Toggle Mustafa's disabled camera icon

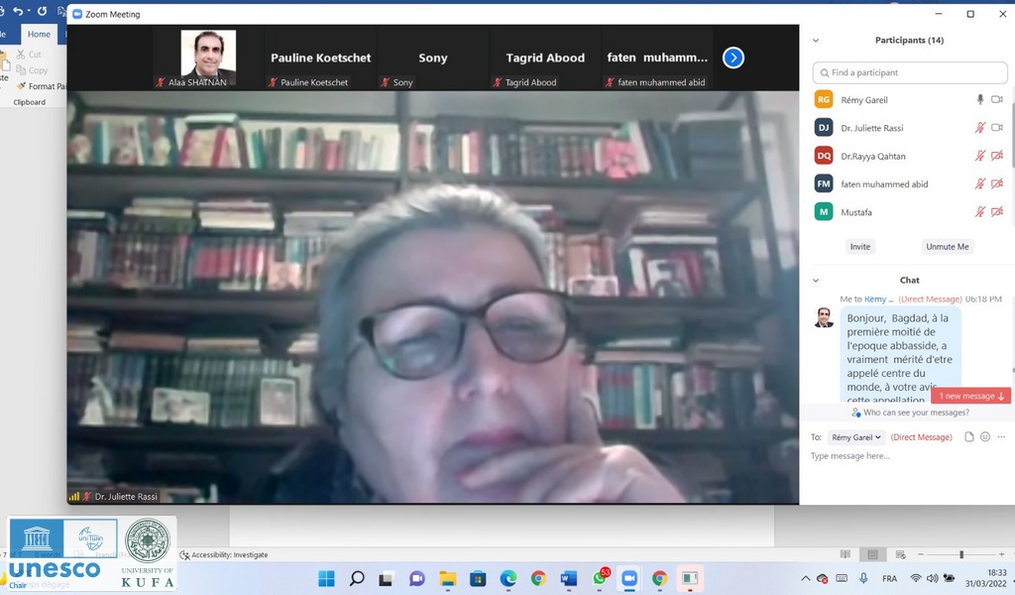tap(997, 211)
